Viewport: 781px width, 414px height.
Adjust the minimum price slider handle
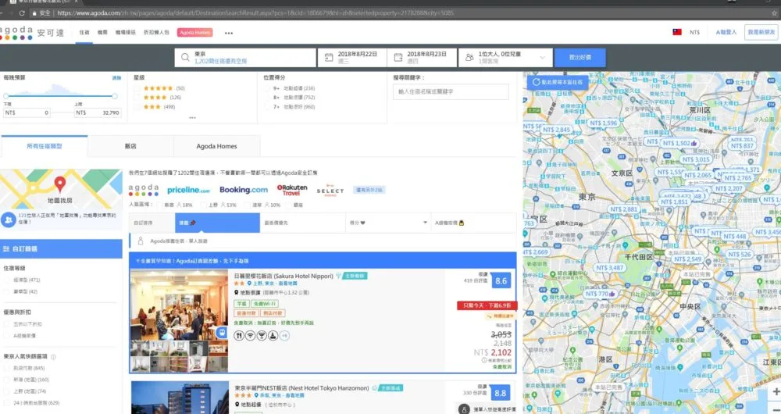6,96
